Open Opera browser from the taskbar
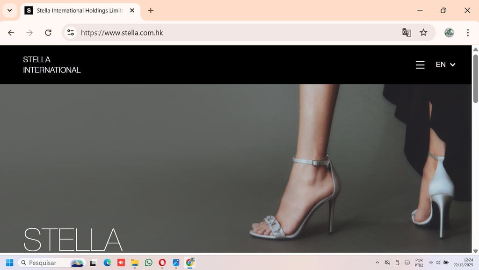This screenshot has height=270, width=479. coord(162,263)
